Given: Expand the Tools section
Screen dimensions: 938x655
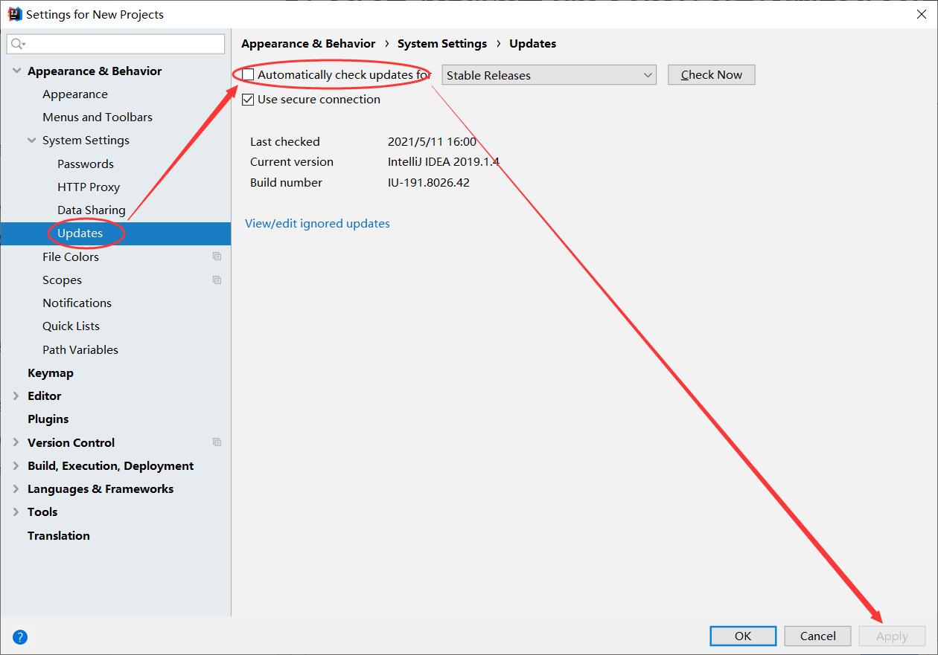Looking at the screenshot, I should pos(16,512).
